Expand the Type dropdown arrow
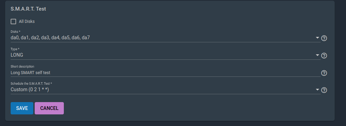346x126 pixels. pyautogui.click(x=318, y=55)
